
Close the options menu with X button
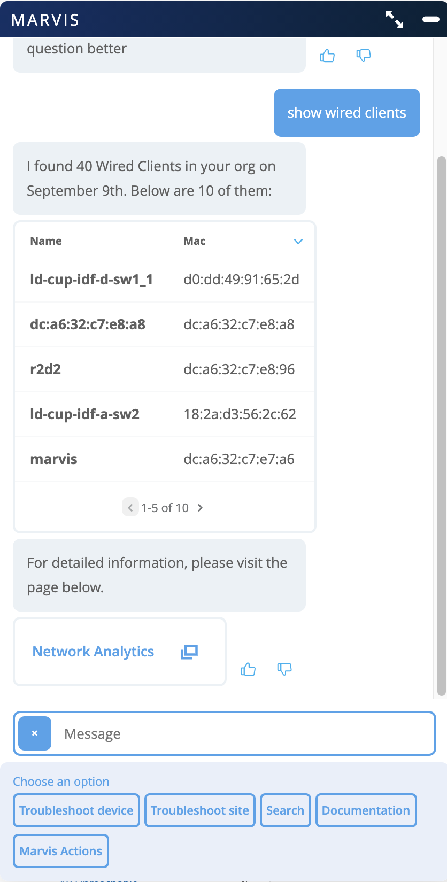pos(35,733)
